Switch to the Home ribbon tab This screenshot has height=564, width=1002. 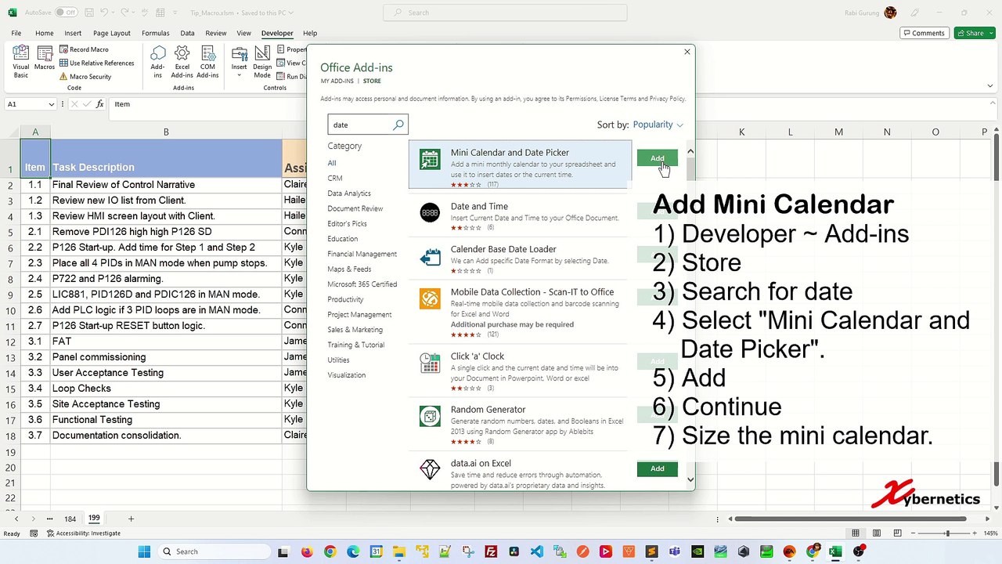[x=45, y=33]
